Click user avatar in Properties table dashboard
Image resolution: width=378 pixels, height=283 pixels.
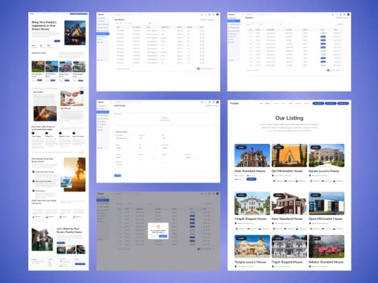[348, 15]
